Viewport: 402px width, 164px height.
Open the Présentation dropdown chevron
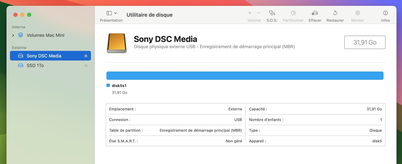[116, 13]
